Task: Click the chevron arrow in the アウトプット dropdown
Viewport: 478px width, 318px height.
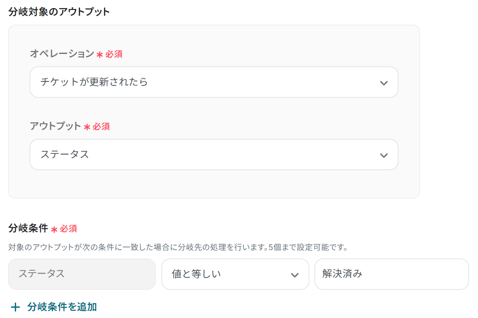Action: [383, 155]
